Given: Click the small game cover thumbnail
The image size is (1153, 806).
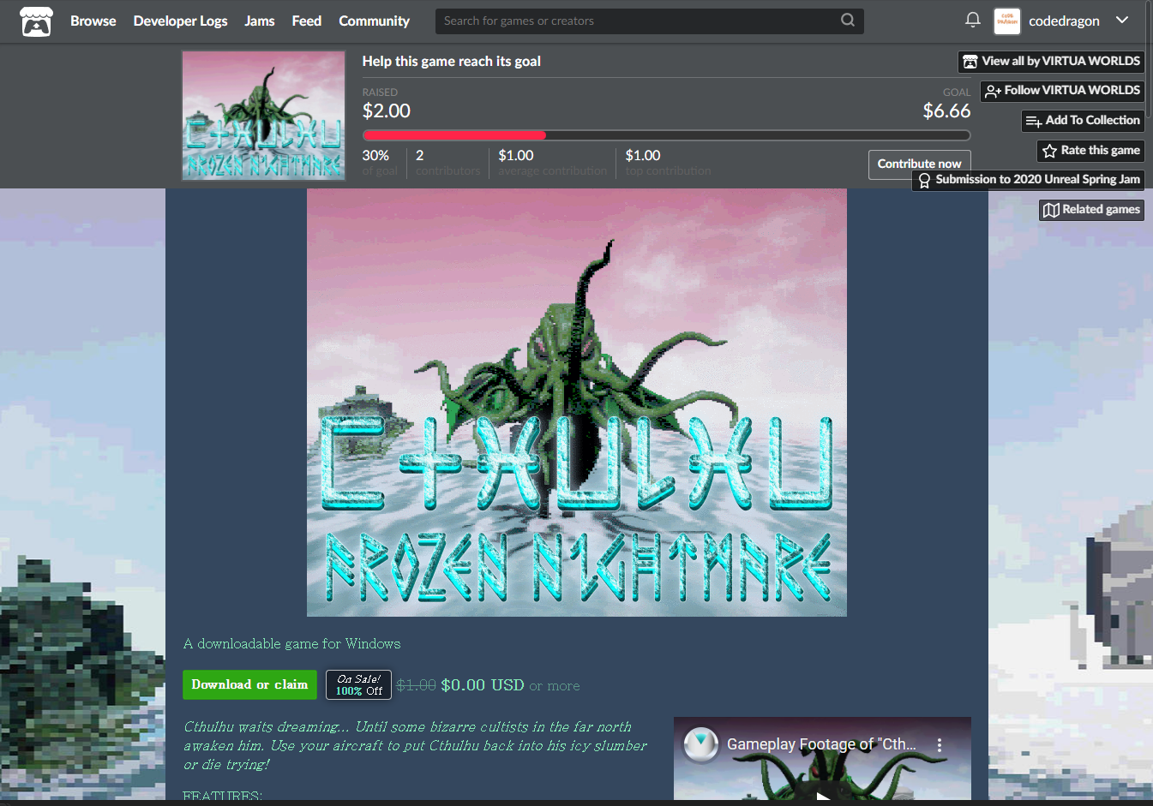Looking at the screenshot, I should pos(264,116).
